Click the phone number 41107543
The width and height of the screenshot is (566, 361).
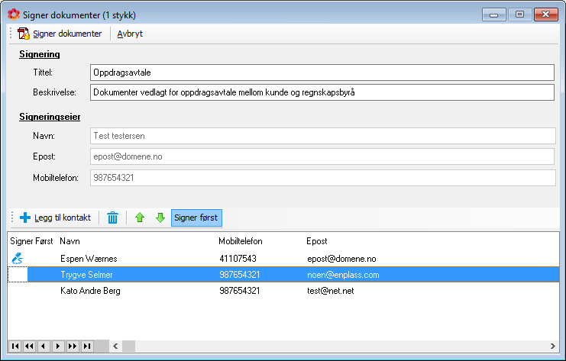point(238,259)
